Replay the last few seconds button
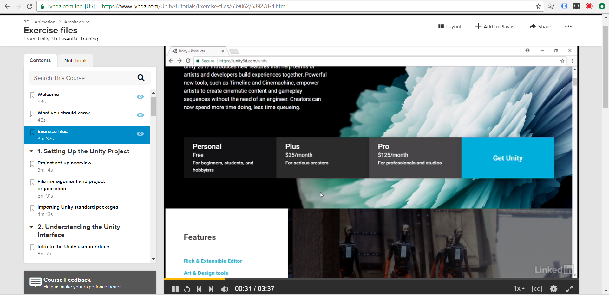Image resolution: width=609 pixels, height=295 pixels. pos(187,289)
